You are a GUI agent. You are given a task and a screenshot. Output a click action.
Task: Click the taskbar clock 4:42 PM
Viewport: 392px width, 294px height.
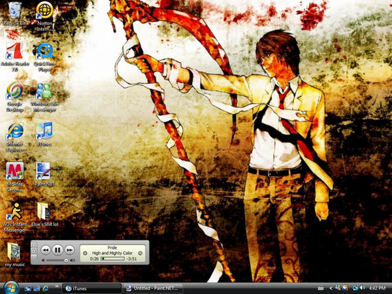pyautogui.click(x=377, y=288)
